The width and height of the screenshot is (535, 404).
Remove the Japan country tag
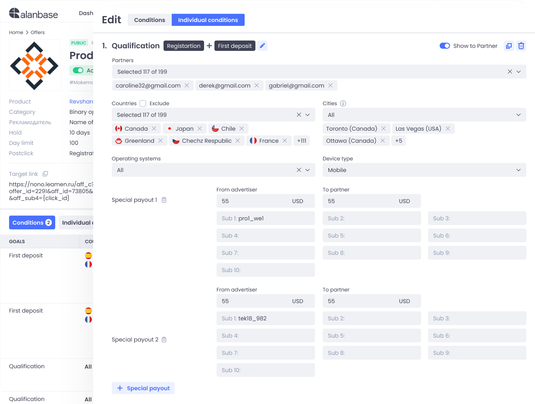pyautogui.click(x=200, y=128)
